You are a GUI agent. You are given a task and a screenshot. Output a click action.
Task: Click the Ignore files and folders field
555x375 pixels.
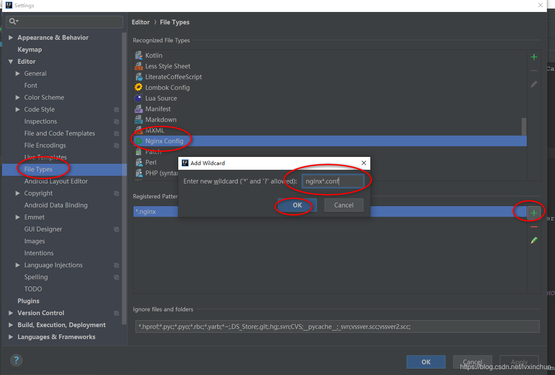click(337, 327)
